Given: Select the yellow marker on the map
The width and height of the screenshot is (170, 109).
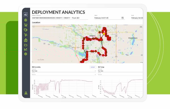Looking at the screenshot, I should pos(104,34).
